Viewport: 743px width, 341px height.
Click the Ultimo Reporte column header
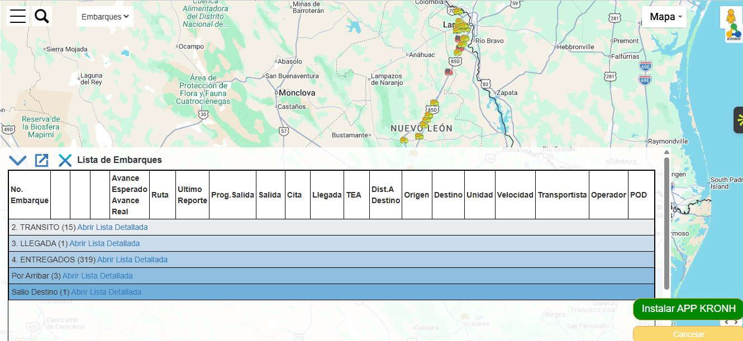point(192,195)
